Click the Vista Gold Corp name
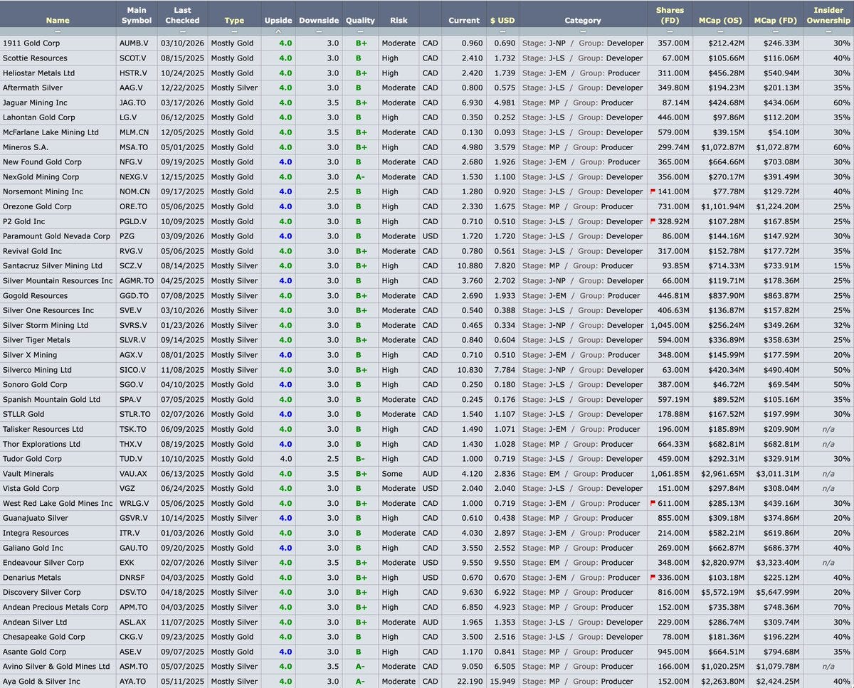 [31, 488]
